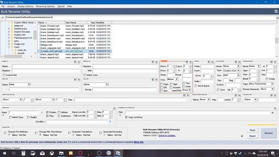Enable the Subfolders filter checkbox
This screenshot has width=279, height=157.
coord(59,116)
